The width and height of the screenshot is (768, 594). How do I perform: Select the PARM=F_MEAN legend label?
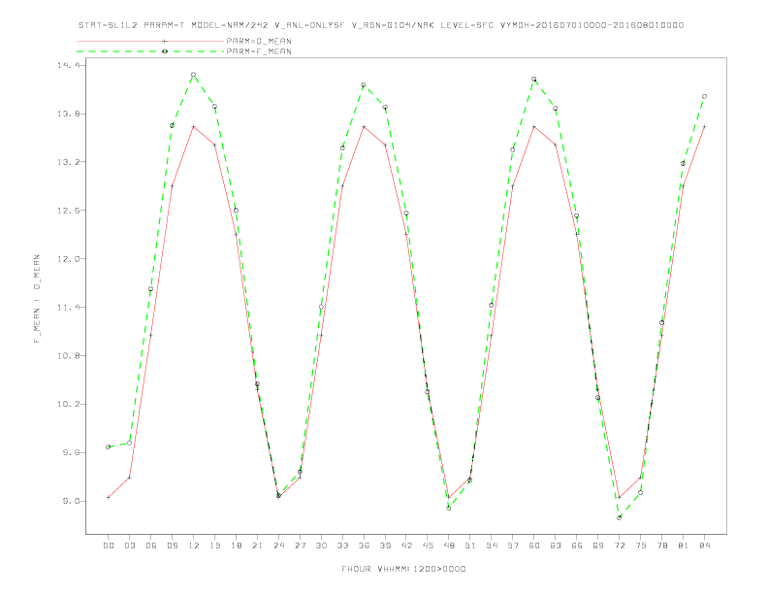pyautogui.click(x=259, y=51)
